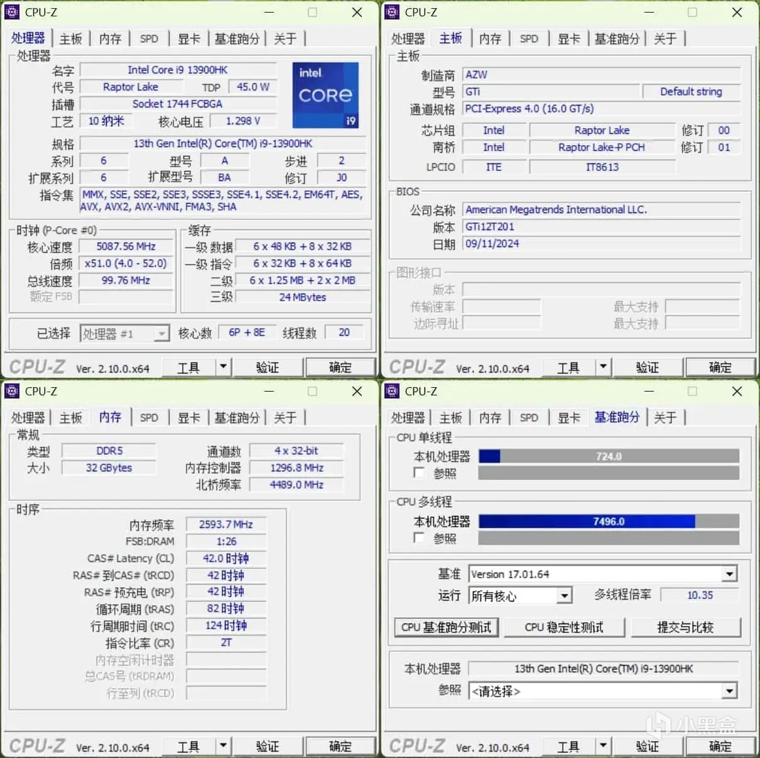Image resolution: width=760 pixels, height=758 pixels.
Task: Click single-thread score bar showing 724.0
Action: point(609,456)
